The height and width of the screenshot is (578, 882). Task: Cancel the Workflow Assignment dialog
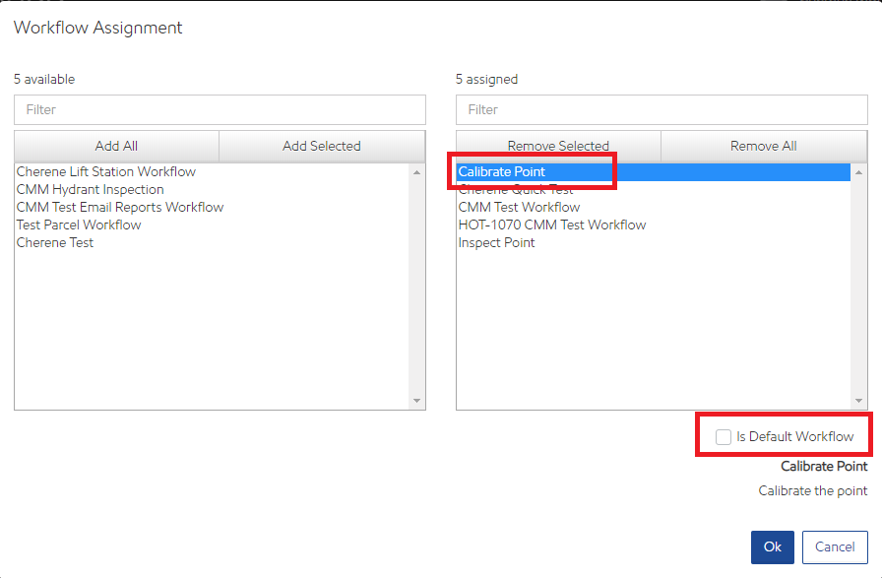(x=834, y=546)
